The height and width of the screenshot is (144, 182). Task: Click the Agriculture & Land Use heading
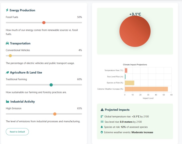coord(26,72)
